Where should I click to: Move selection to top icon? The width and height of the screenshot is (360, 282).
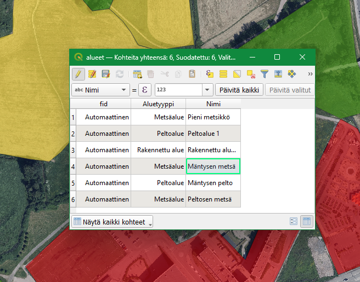(x=278, y=74)
